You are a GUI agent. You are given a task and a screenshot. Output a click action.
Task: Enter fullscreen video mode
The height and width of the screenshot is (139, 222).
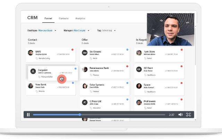coord(189,115)
